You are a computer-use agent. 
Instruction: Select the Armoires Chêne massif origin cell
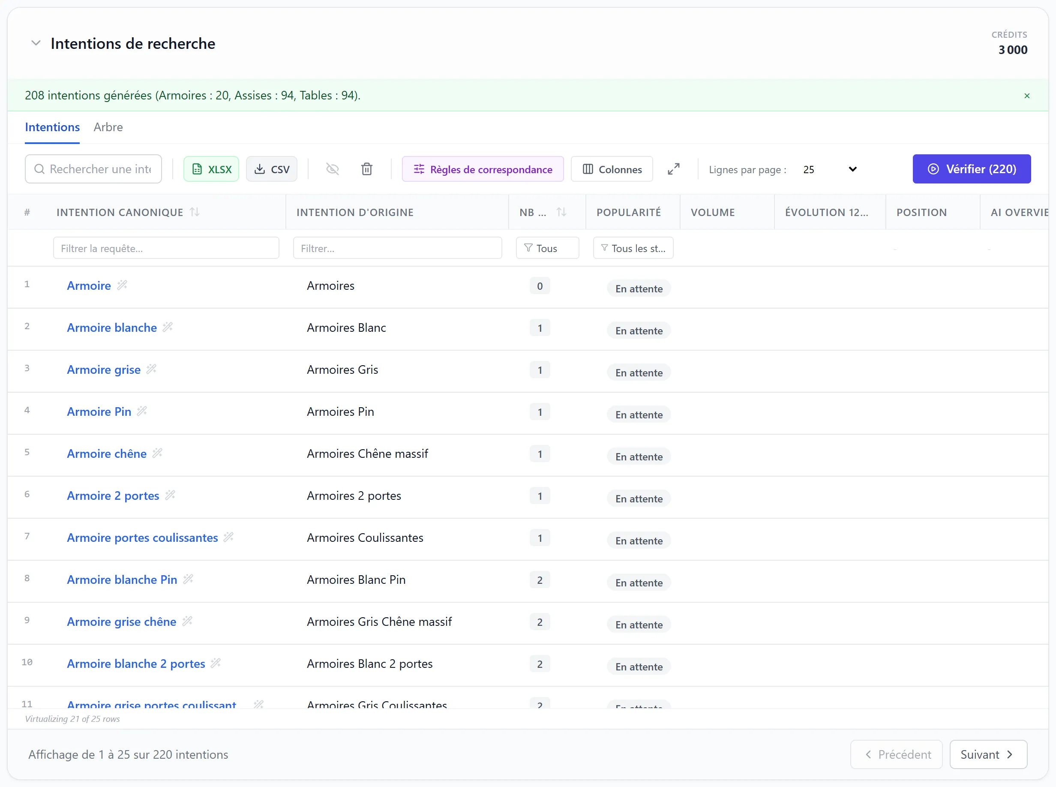click(x=367, y=454)
